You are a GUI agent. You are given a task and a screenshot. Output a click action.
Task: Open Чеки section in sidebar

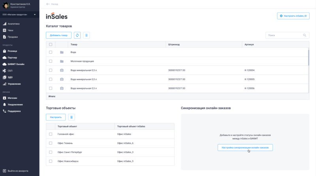[x=8, y=30]
